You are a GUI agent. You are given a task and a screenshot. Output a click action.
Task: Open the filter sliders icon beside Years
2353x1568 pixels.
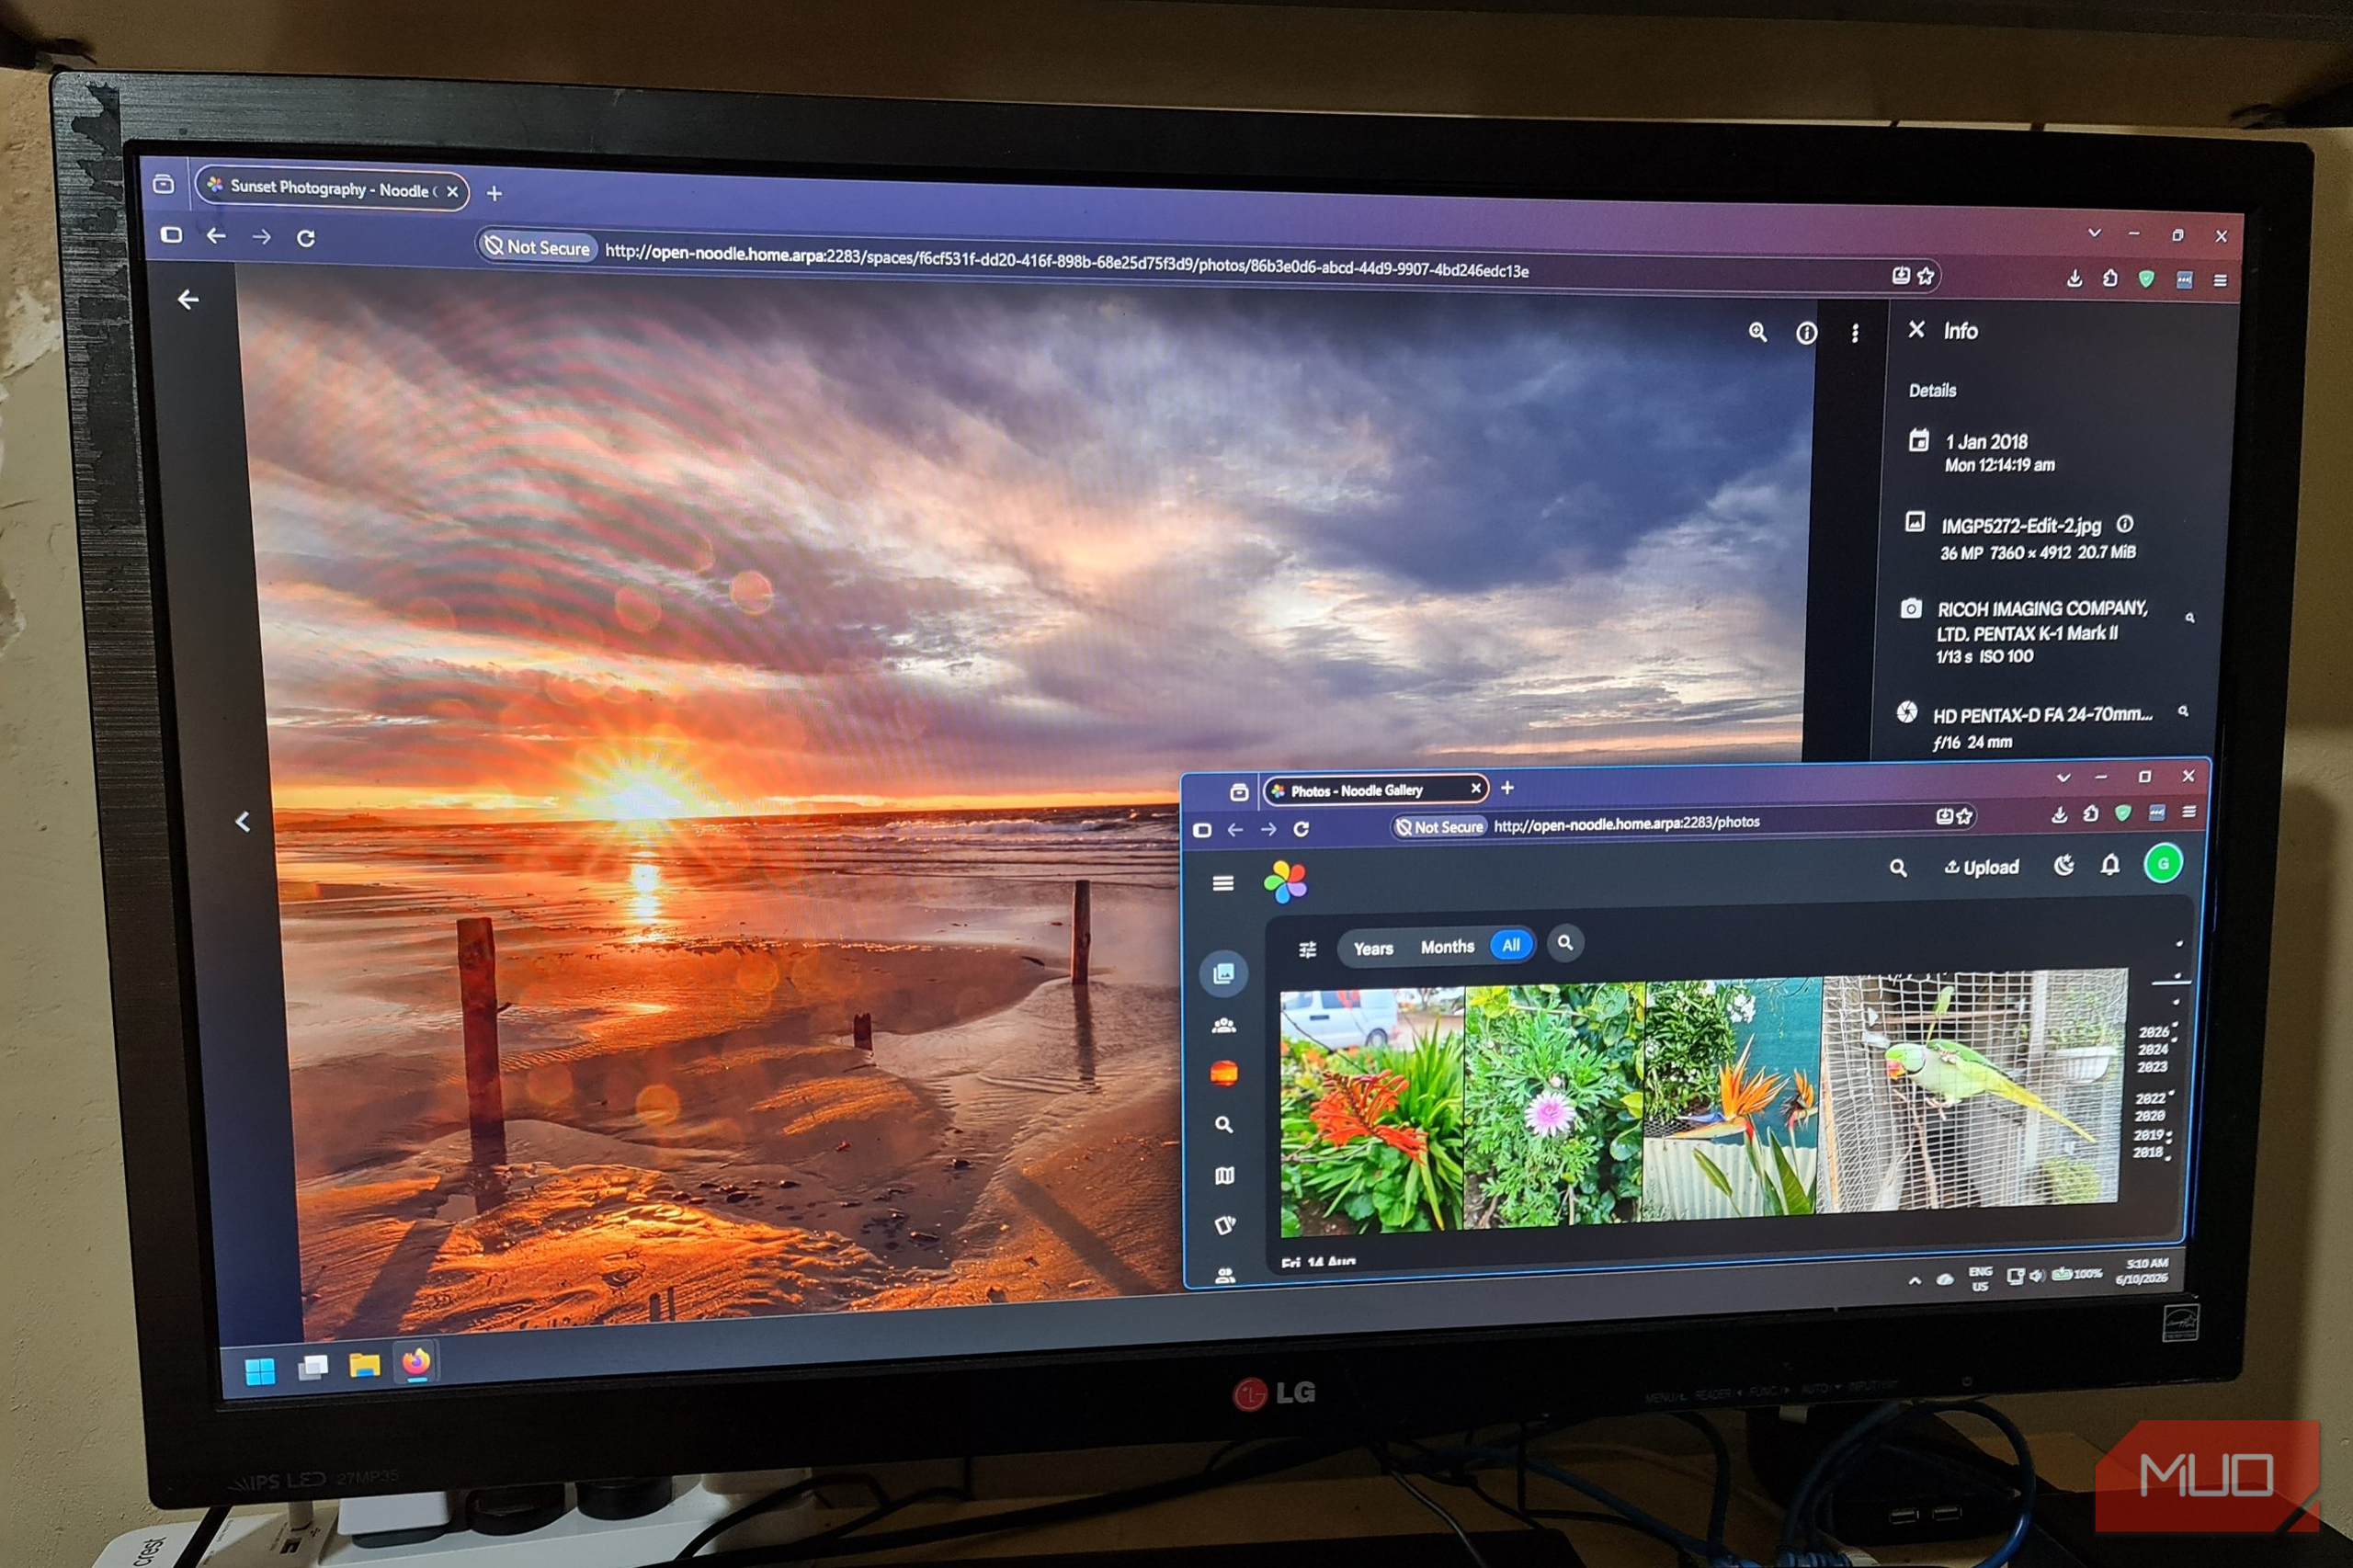point(1307,949)
